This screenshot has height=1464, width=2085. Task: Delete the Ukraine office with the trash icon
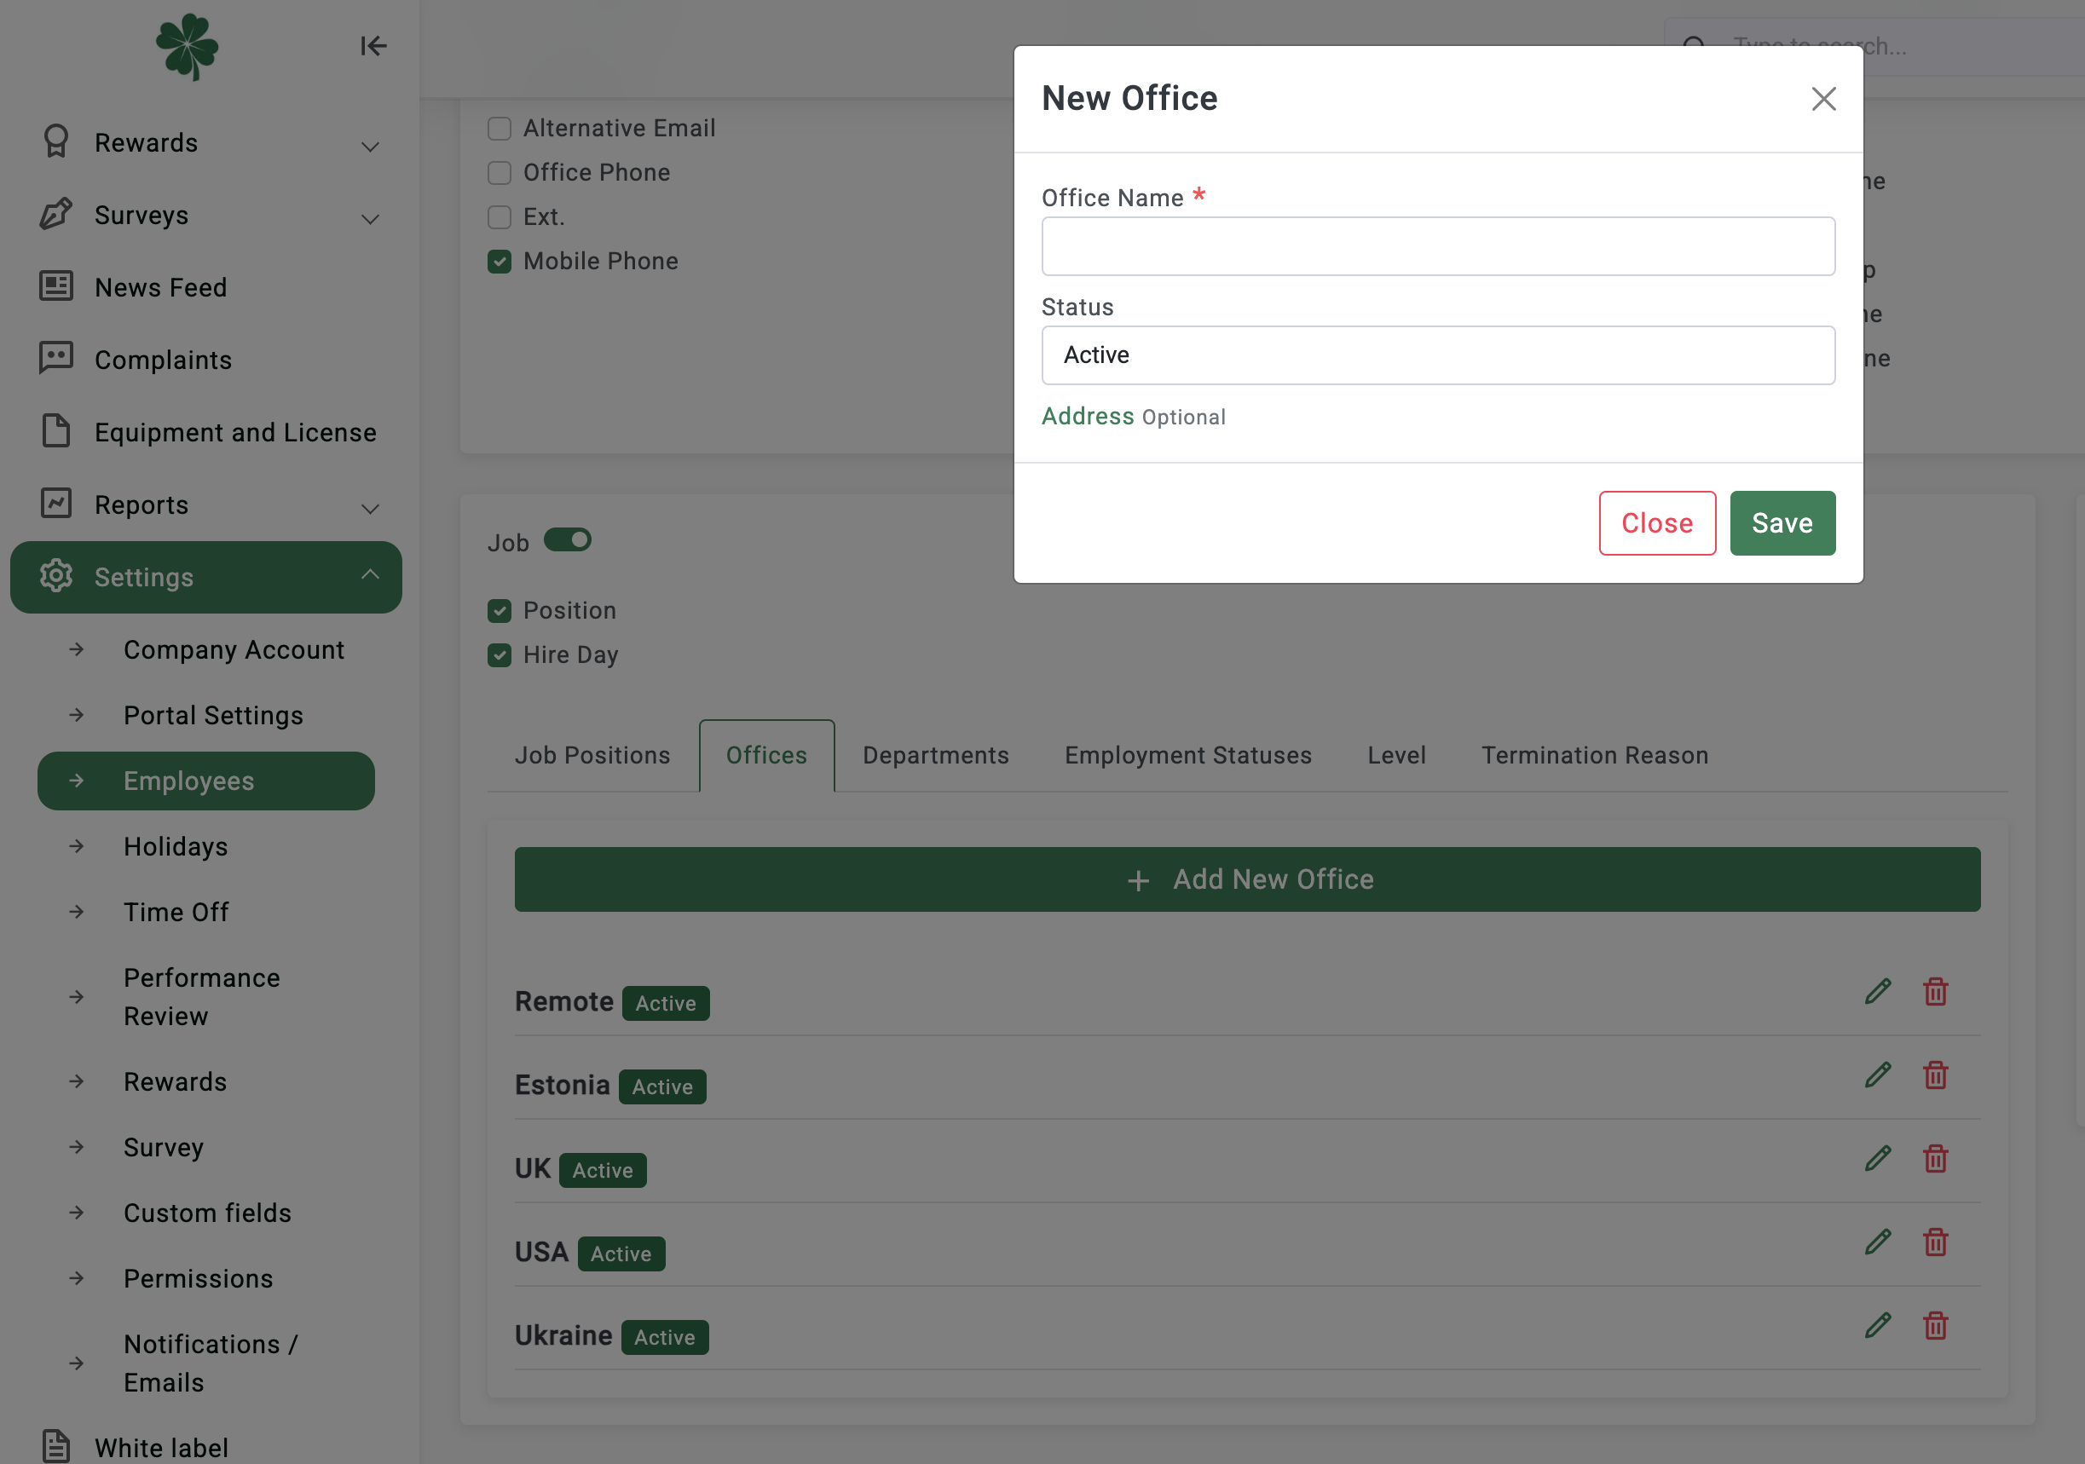(1935, 1326)
